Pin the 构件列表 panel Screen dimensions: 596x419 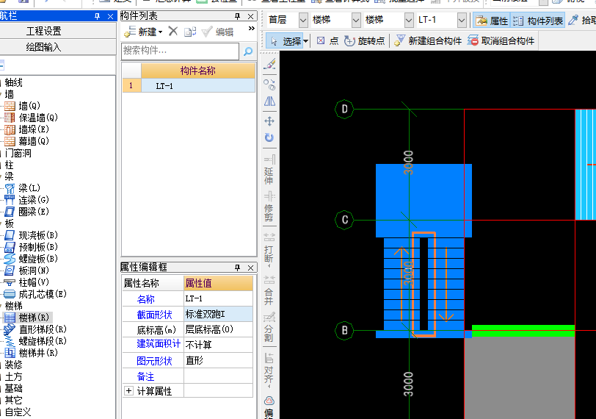pyautogui.click(x=238, y=16)
